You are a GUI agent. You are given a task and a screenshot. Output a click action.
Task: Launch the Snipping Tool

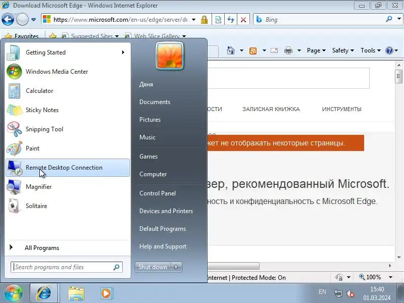tap(68, 129)
